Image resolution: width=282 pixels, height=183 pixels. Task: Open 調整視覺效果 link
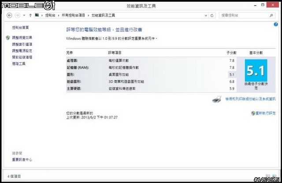click(x=22, y=37)
